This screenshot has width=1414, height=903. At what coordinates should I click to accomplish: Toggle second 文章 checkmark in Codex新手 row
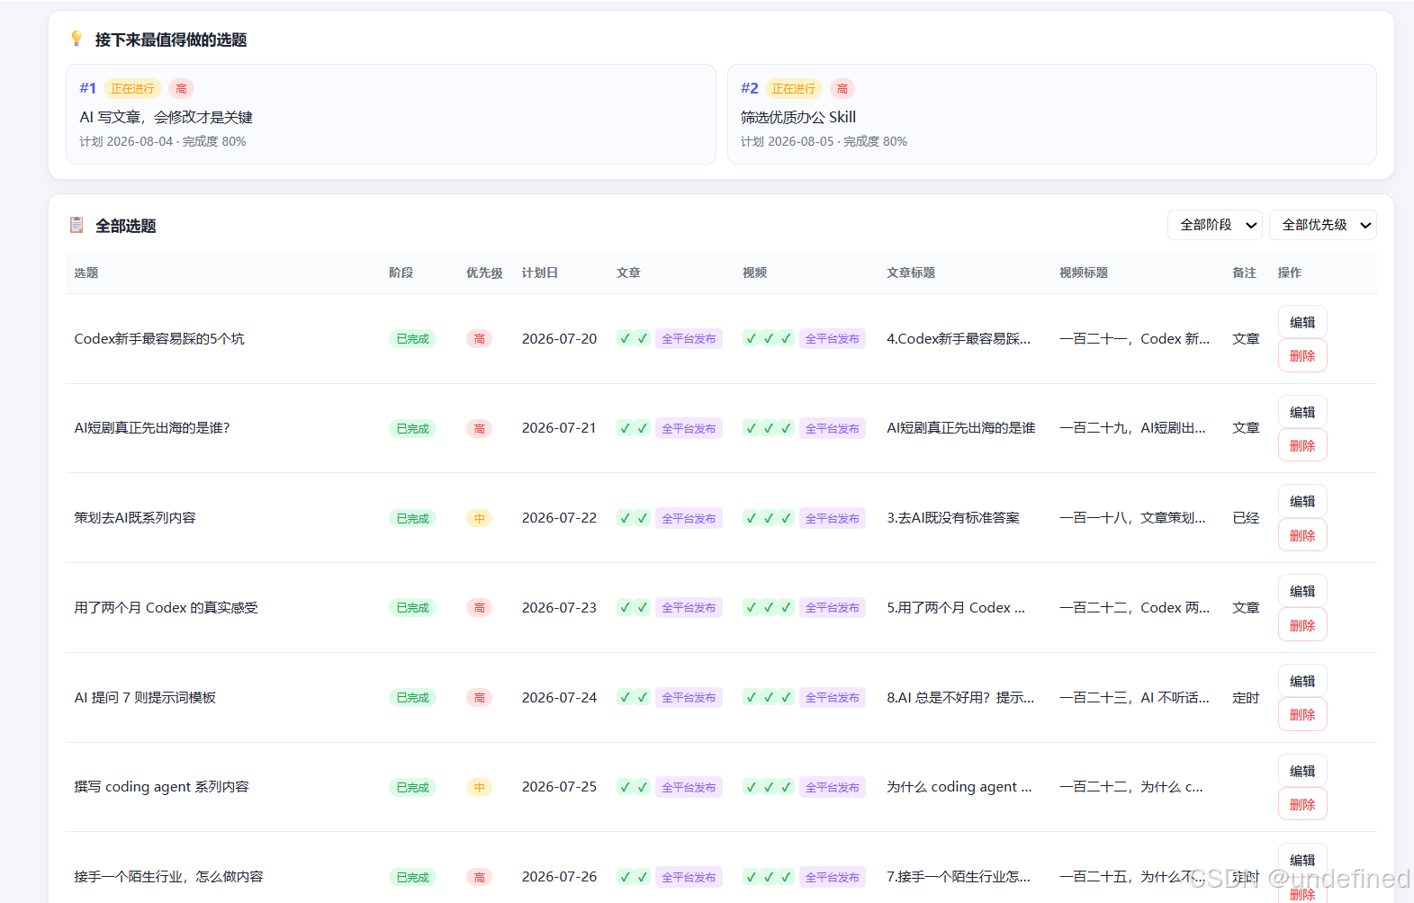coord(643,338)
